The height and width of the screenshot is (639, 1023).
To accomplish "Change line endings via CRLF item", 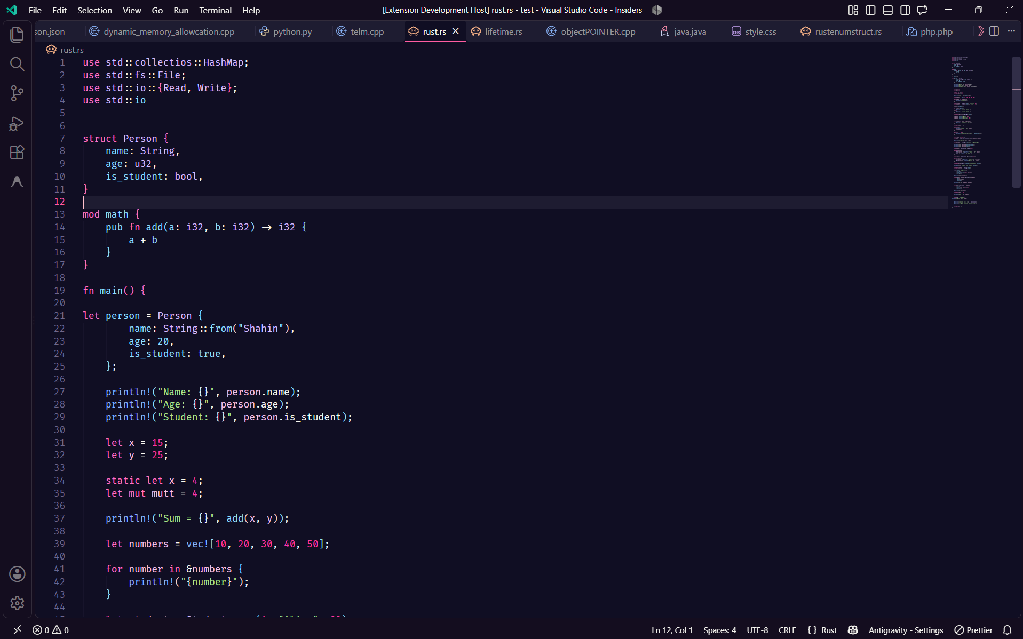I will click(787, 630).
